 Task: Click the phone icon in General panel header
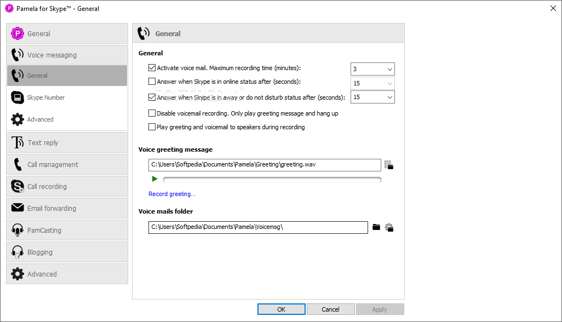[144, 33]
